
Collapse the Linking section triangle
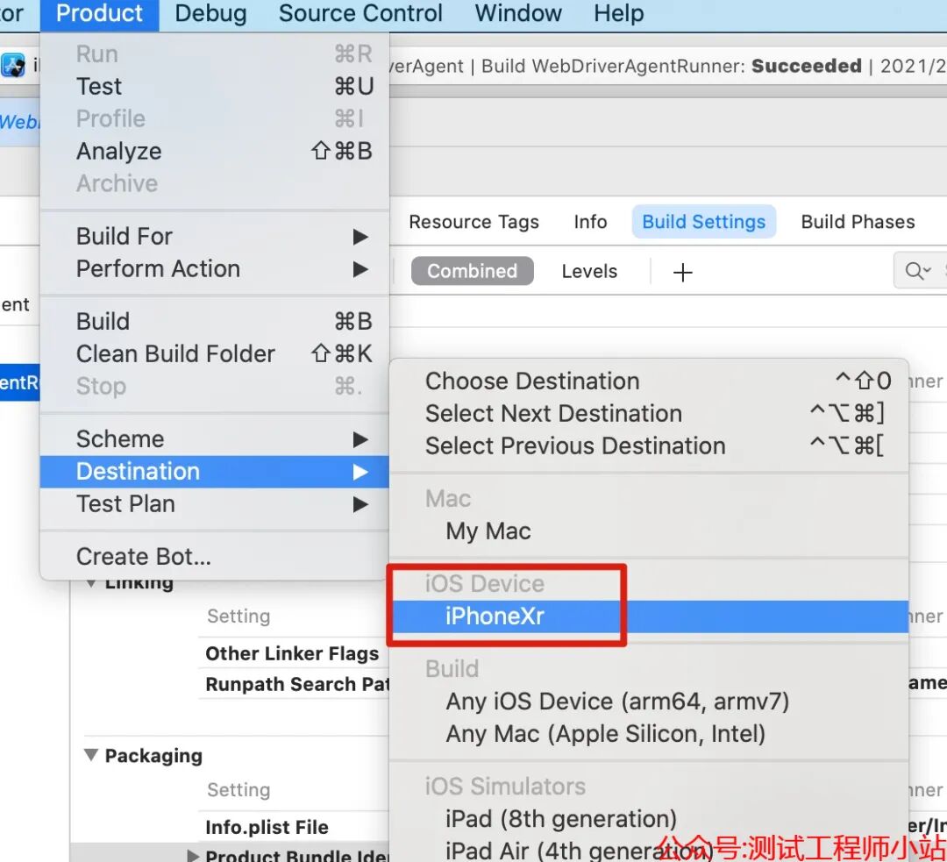click(91, 583)
